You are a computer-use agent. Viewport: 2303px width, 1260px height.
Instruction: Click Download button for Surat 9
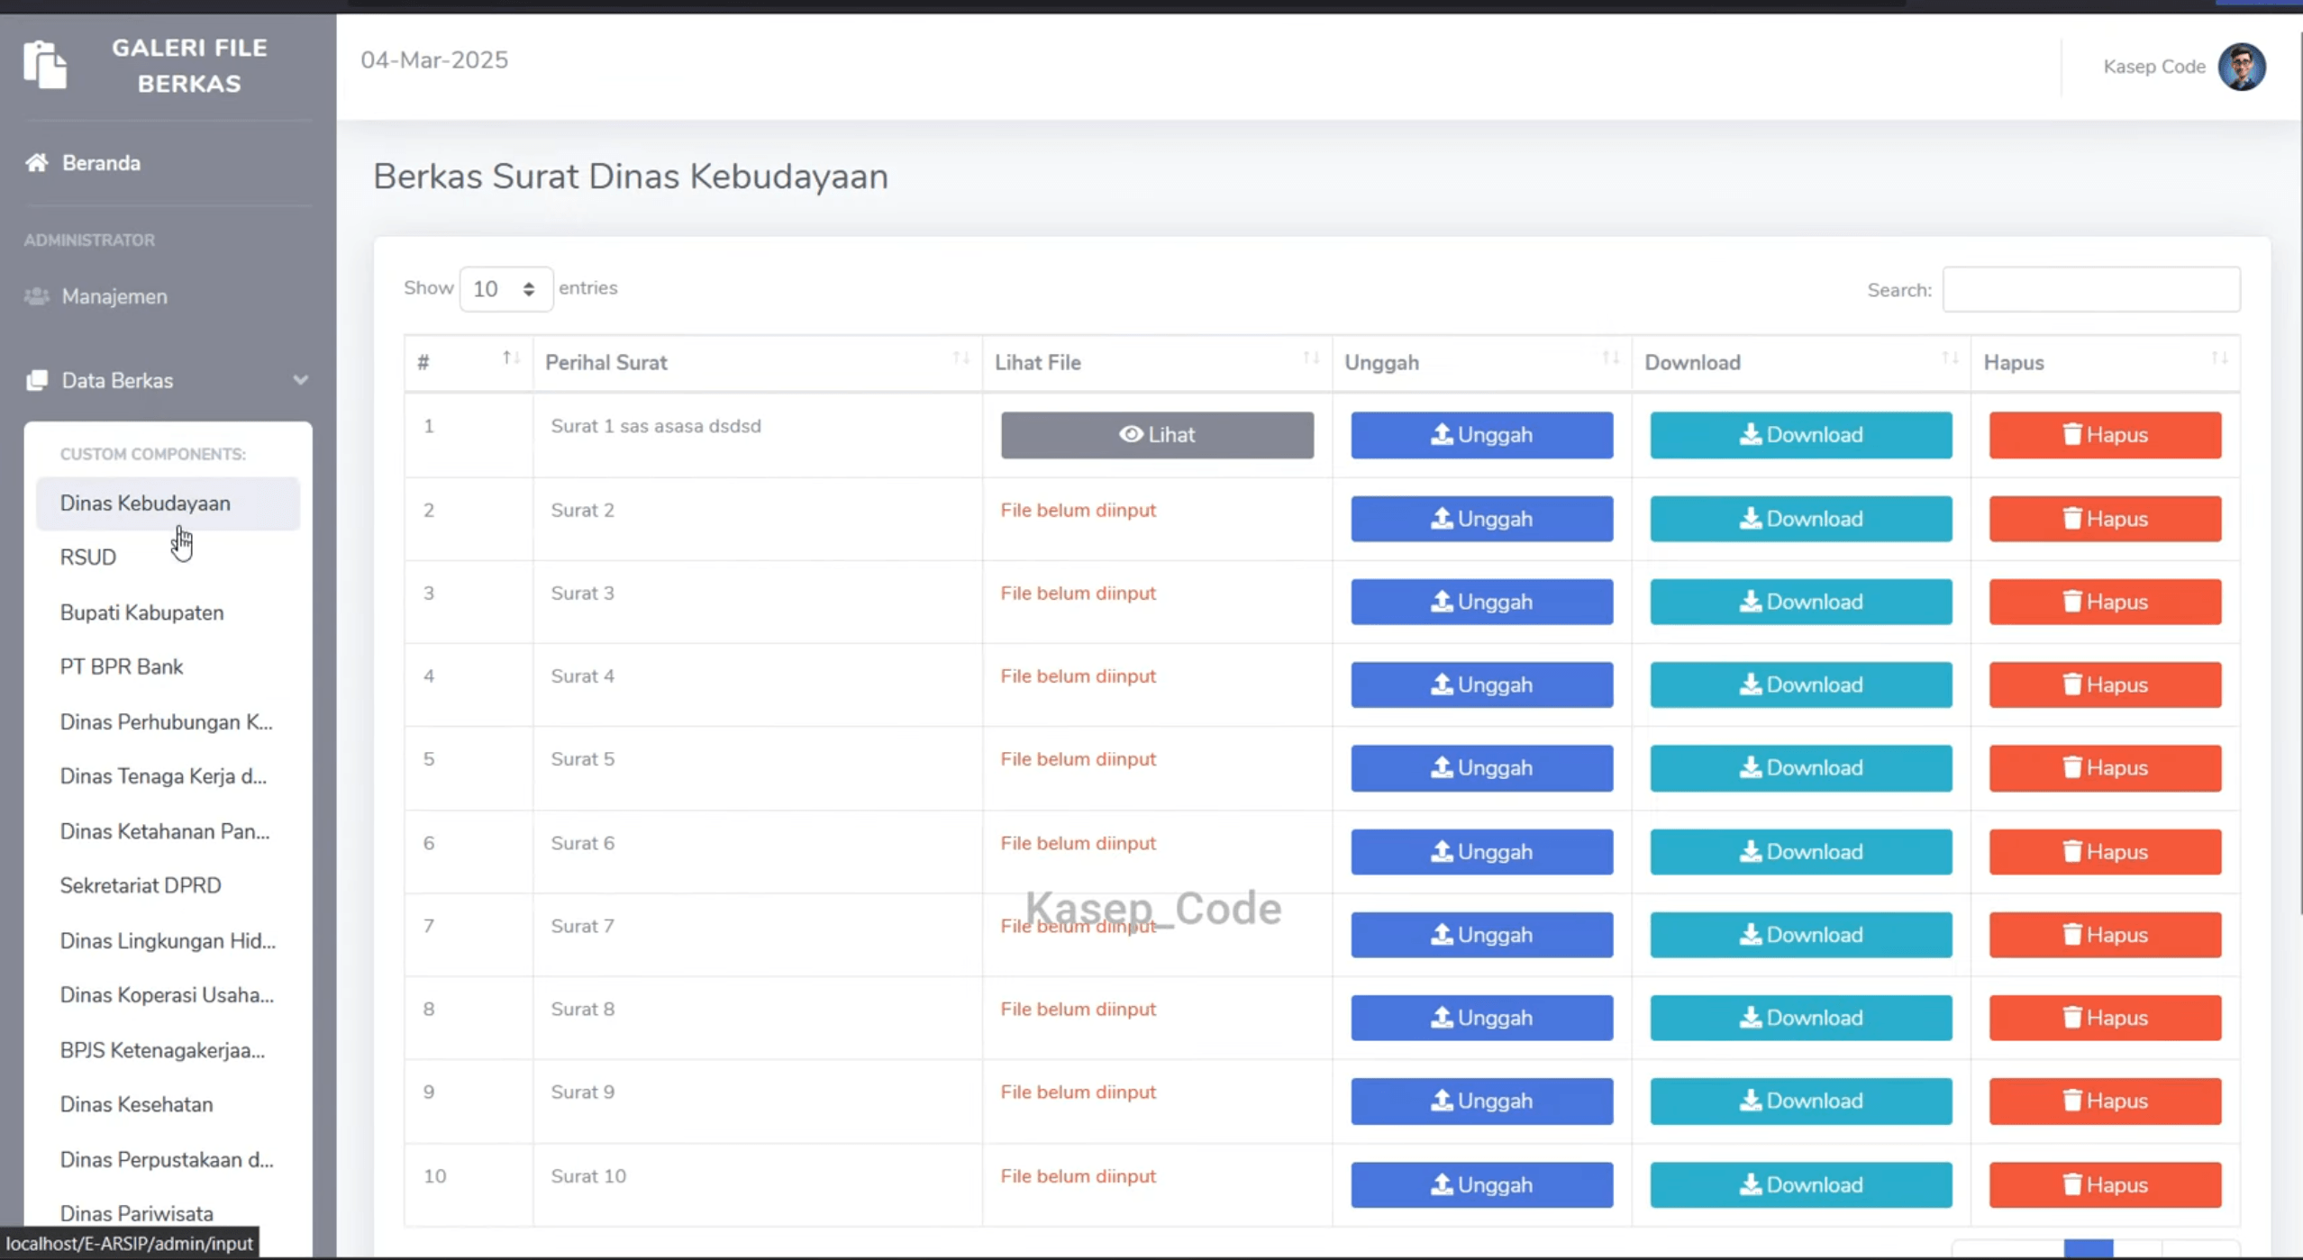click(1800, 1101)
